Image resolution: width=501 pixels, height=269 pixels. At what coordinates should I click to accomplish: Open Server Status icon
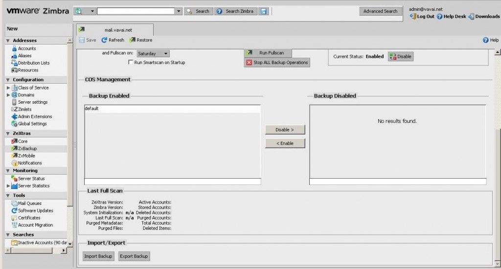[14, 179]
